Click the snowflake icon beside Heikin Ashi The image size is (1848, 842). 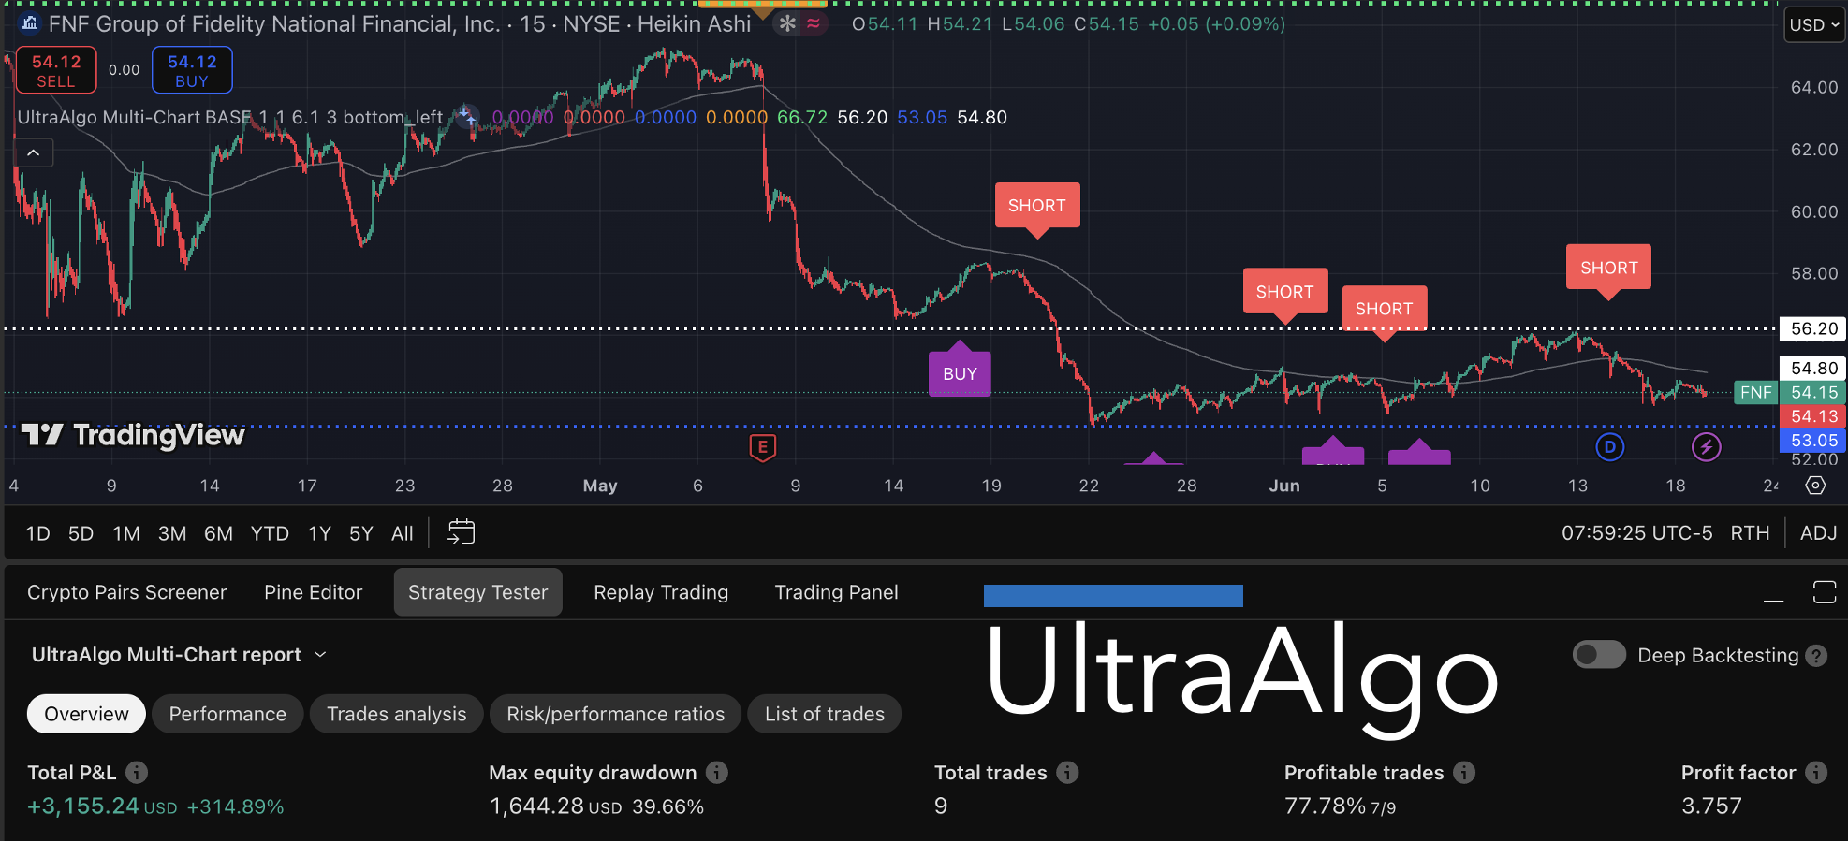pyautogui.click(x=787, y=23)
